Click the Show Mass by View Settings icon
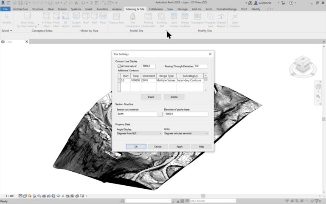This screenshot has height=204, width=326. [27, 16]
